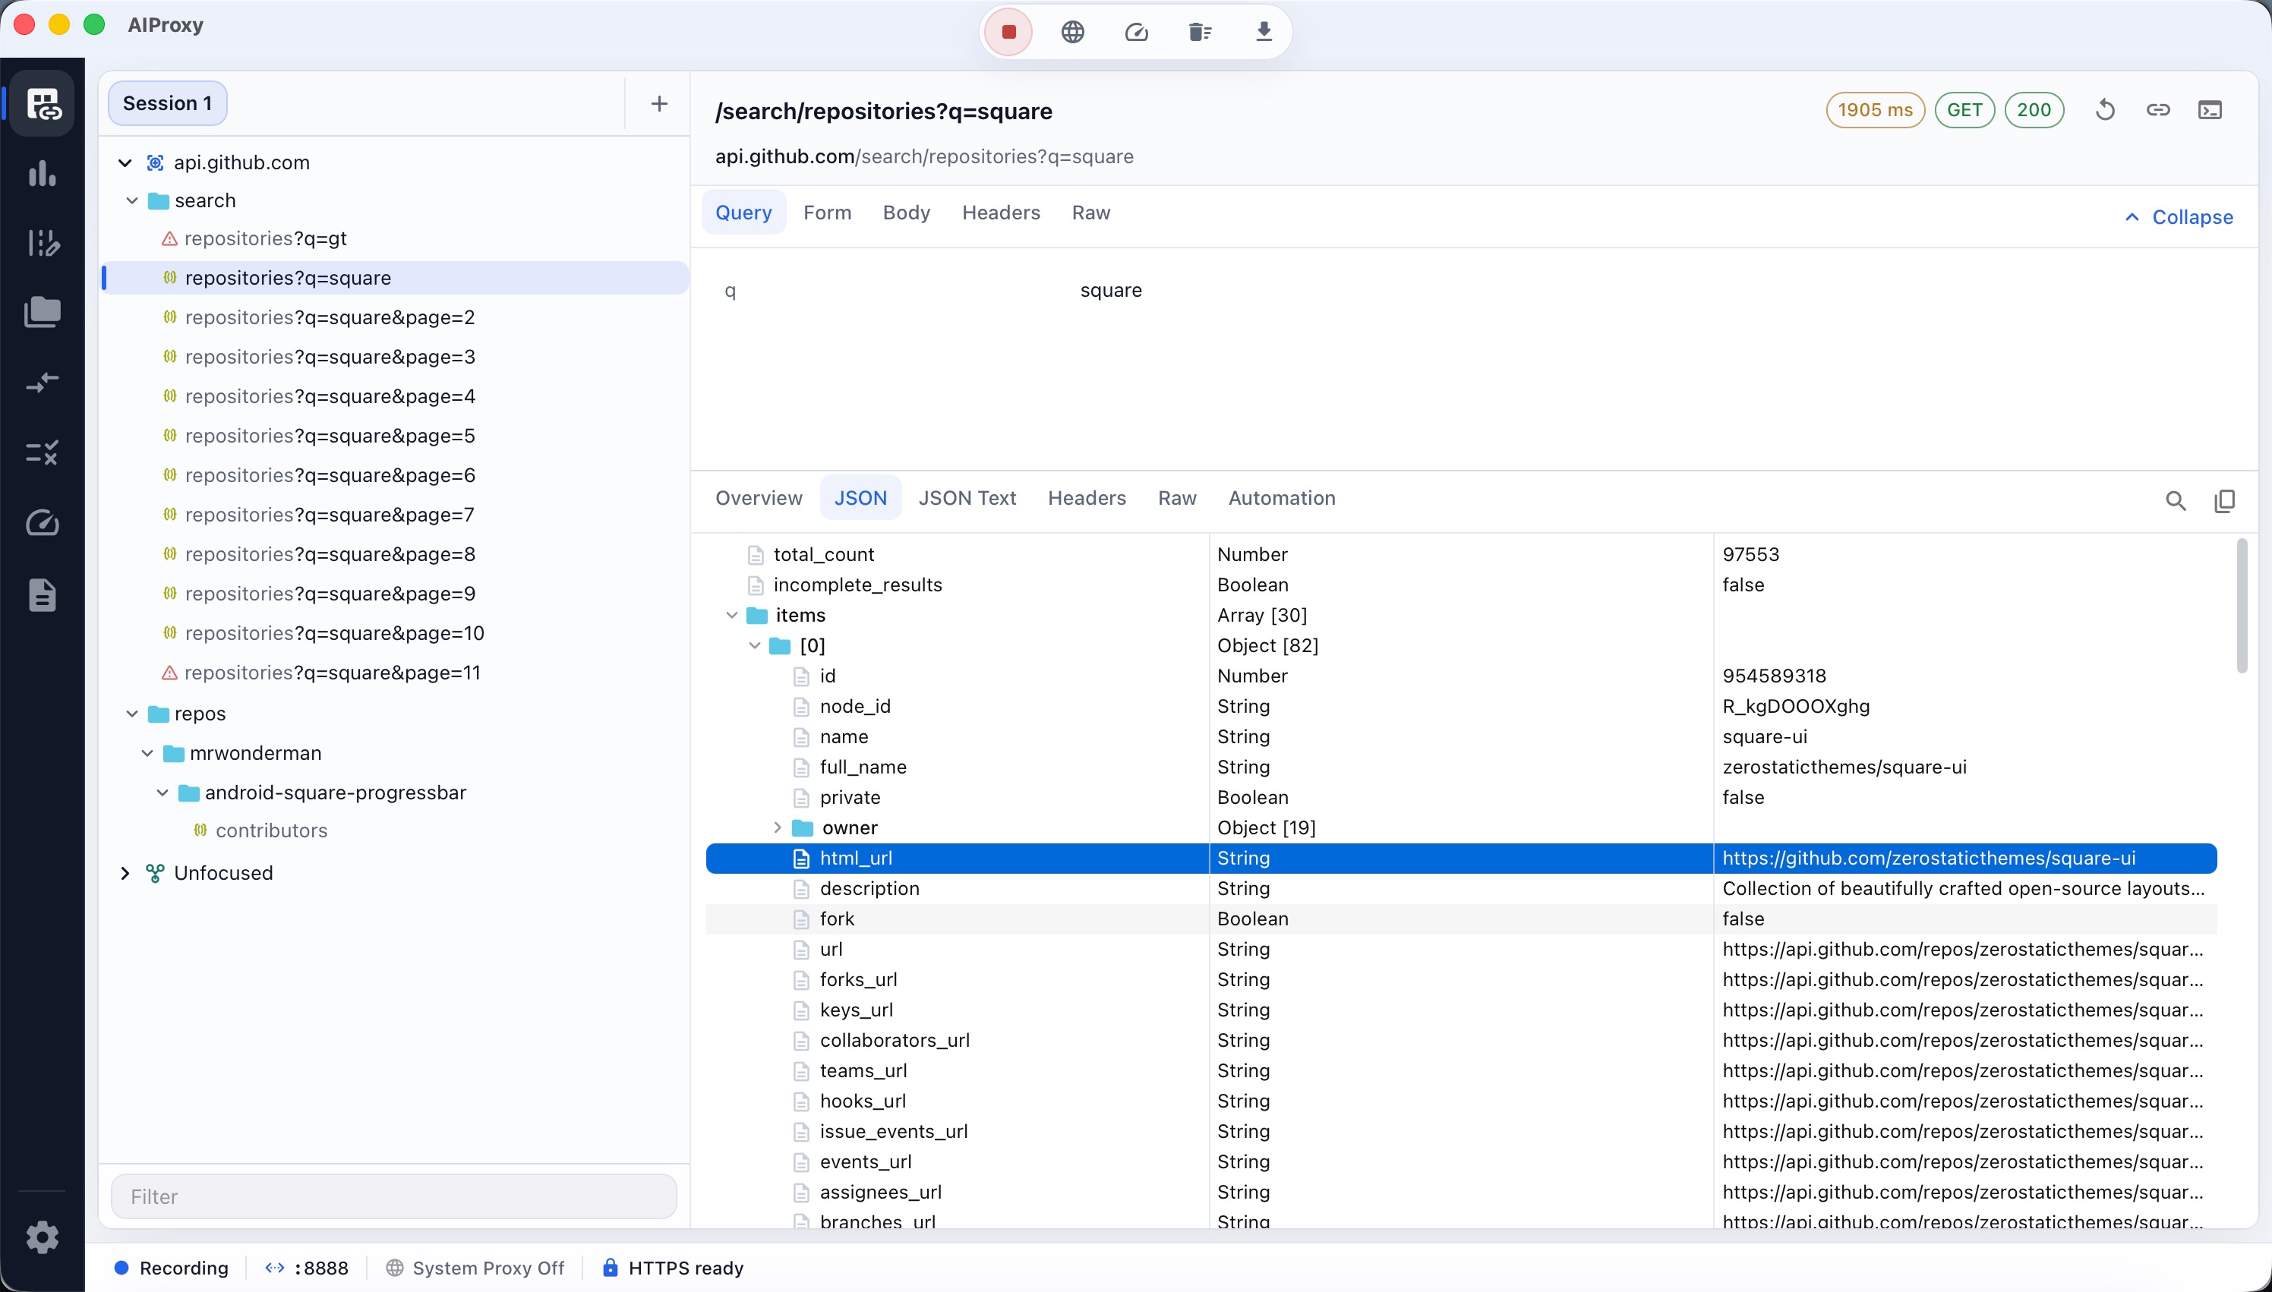Stop recording with the red stop button
The image size is (2272, 1292).
coord(1008,32)
